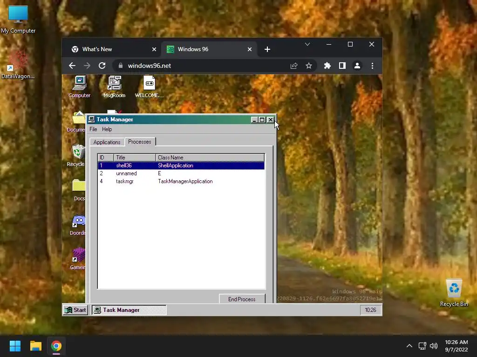Screen dimensions: 477x357
Task: Launch Gamein shortcut icon
Action: pyautogui.click(x=78, y=259)
